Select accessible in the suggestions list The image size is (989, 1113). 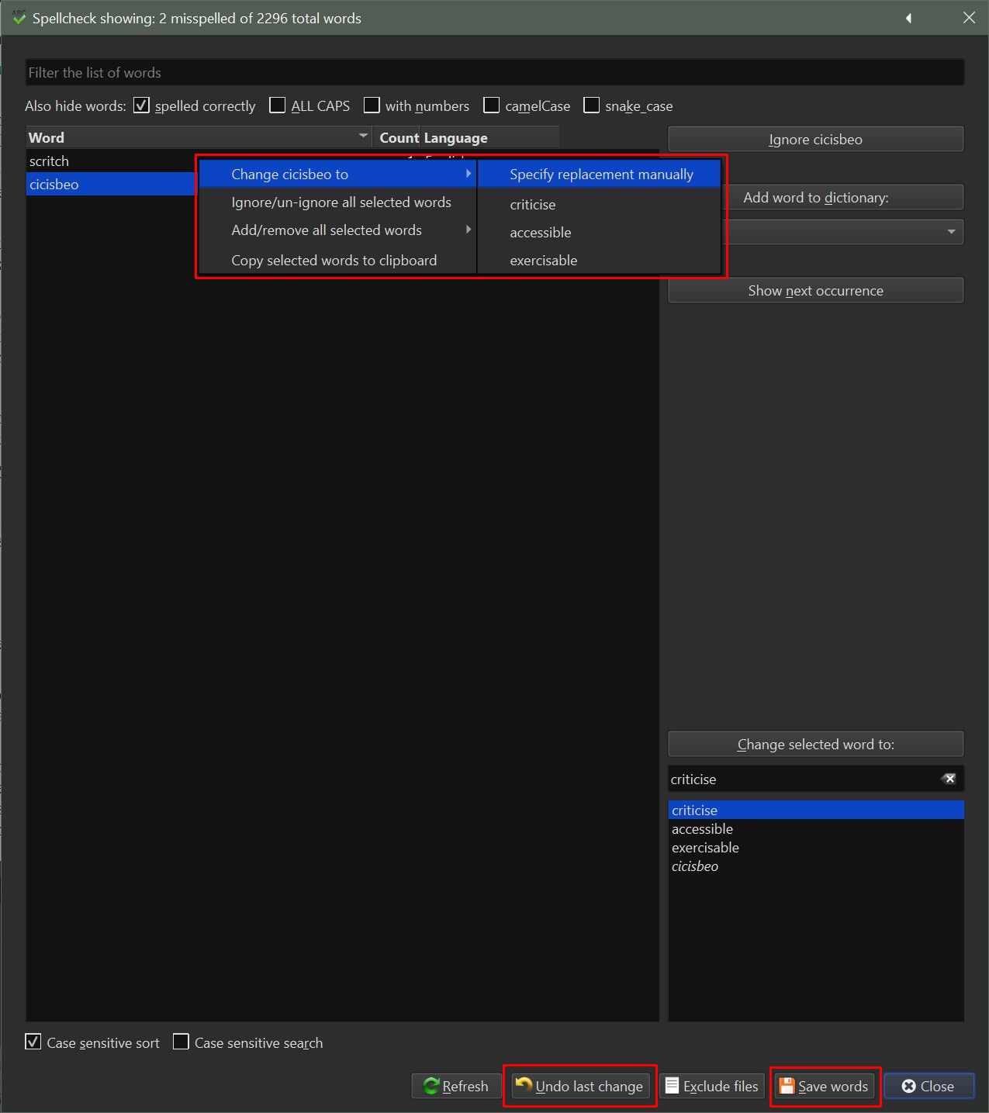pos(815,829)
